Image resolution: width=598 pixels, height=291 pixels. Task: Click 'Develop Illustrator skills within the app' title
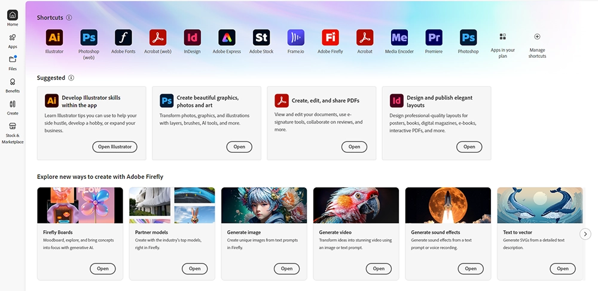point(91,101)
